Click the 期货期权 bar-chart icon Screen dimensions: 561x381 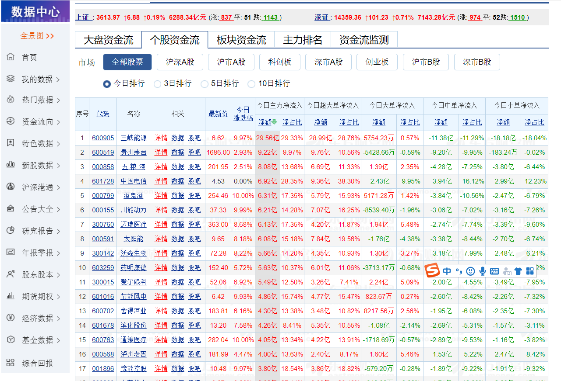point(11,296)
